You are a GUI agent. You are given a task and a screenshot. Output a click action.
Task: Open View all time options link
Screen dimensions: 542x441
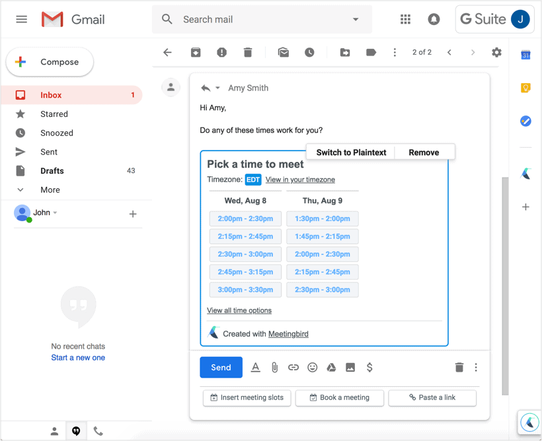click(x=239, y=310)
